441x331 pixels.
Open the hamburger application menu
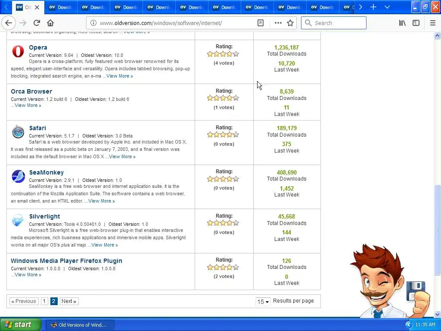click(x=432, y=23)
